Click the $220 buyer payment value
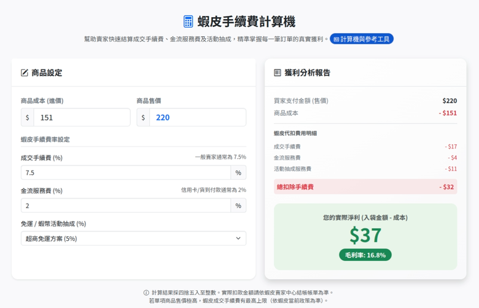 pos(450,101)
